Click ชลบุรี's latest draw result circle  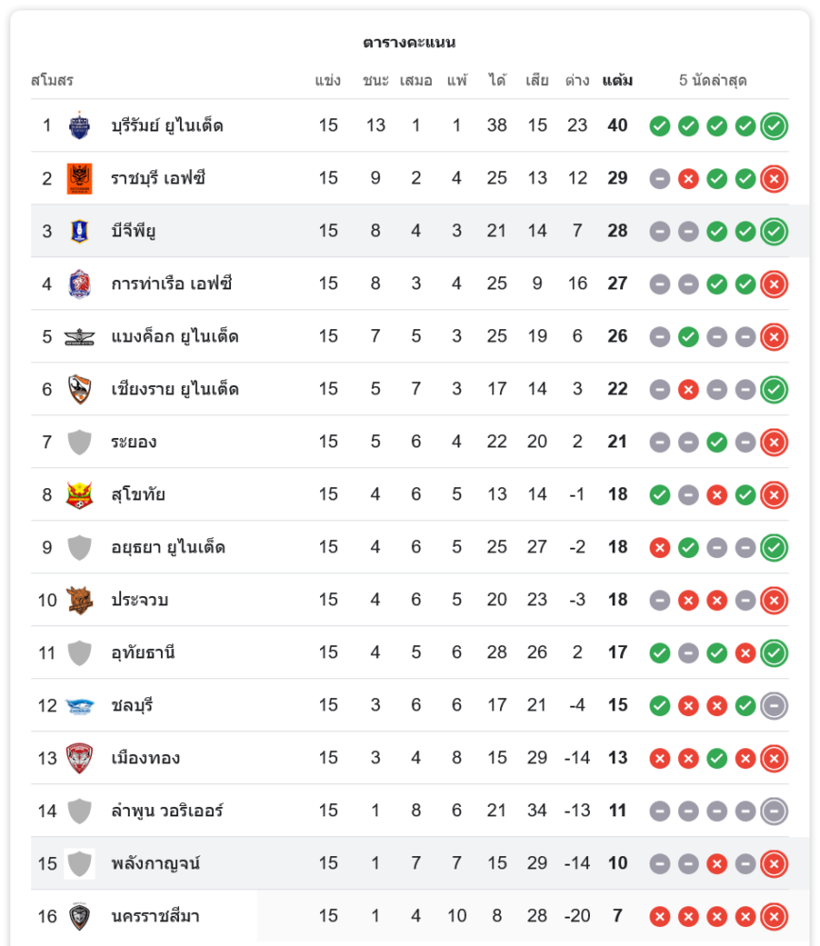[x=774, y=706]
